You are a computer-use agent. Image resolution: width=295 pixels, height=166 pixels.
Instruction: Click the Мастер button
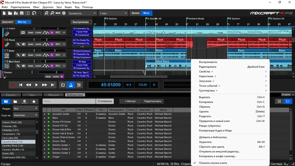(24, 22)
